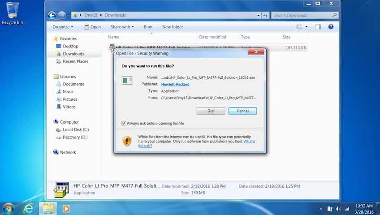Image resolution: width=380 pixels, height=215 pixels.
Task: Refresh the Downloads folder view
Action: click(265, 15)
